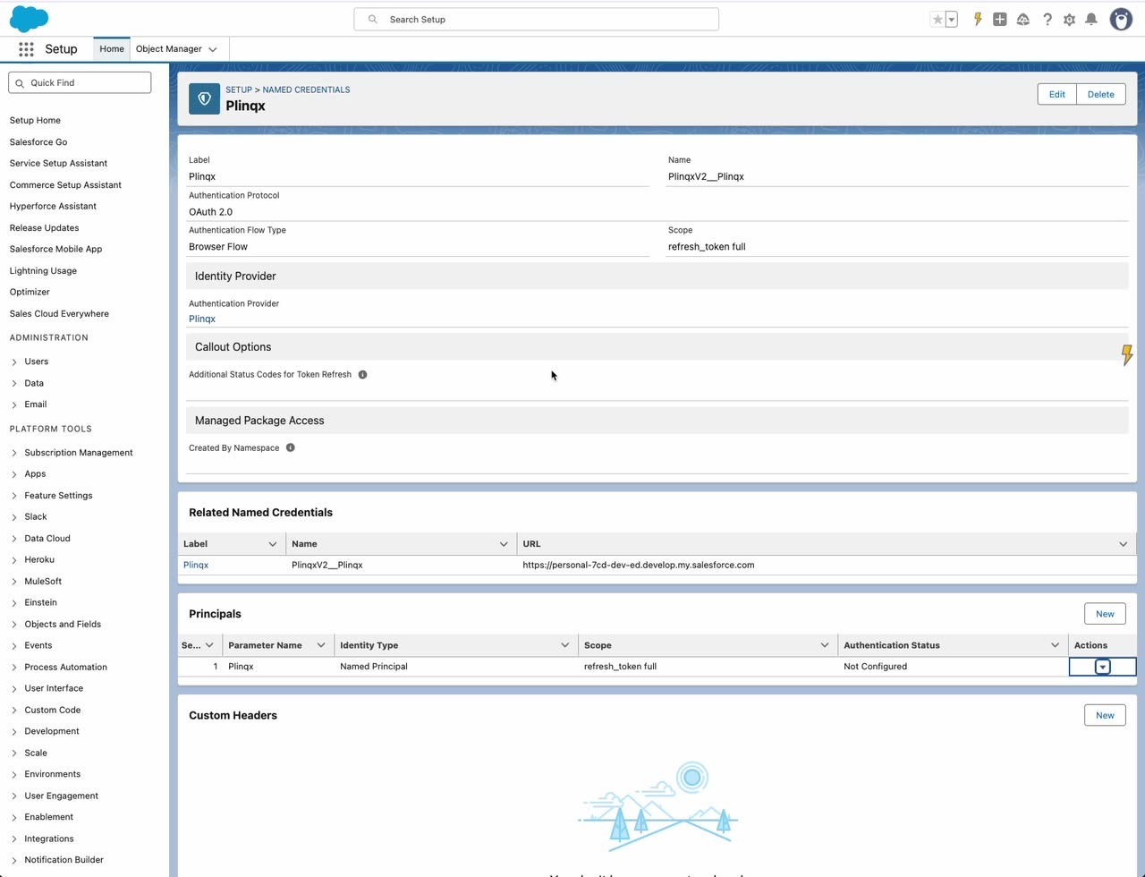This screenshot has width=1145, height=877.
Task: Open Identity Type column menu
Action: coord(565,645)
